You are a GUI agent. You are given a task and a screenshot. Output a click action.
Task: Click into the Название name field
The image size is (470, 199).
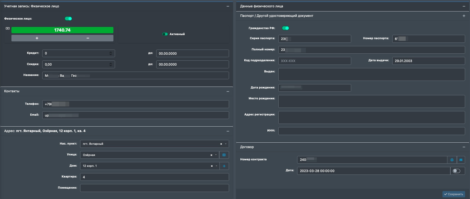(135, 75)
